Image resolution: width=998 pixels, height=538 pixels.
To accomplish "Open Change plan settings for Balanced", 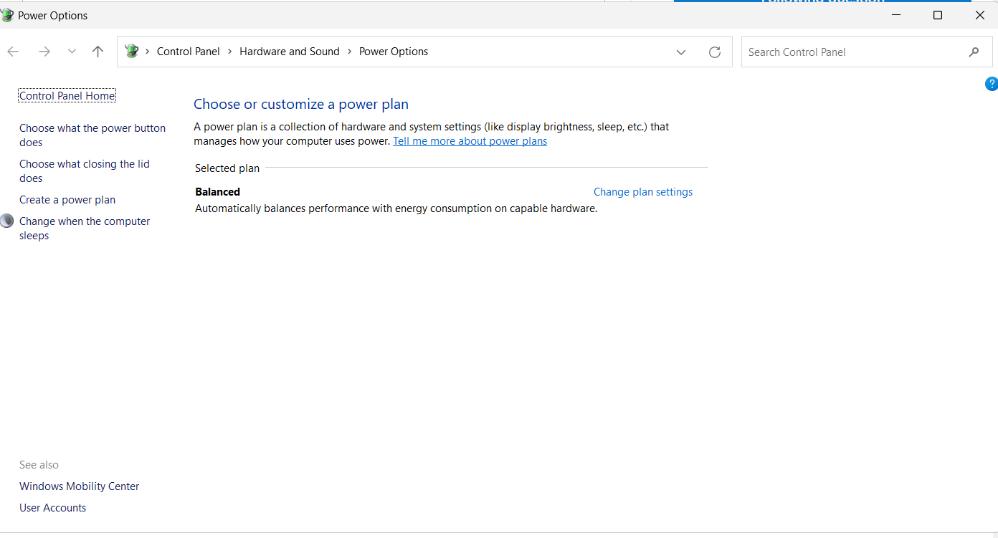I will pos(642,191).
